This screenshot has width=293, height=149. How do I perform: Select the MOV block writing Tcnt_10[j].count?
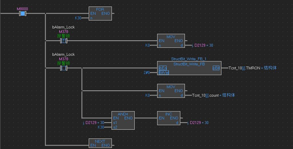[x=171, y=91]
